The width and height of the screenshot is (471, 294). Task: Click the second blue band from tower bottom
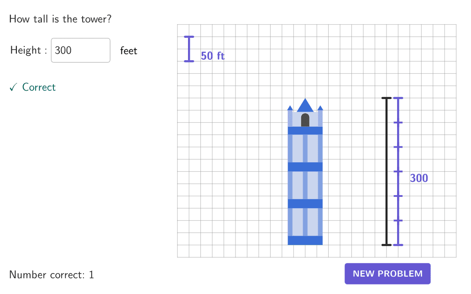tap(305, 203)
